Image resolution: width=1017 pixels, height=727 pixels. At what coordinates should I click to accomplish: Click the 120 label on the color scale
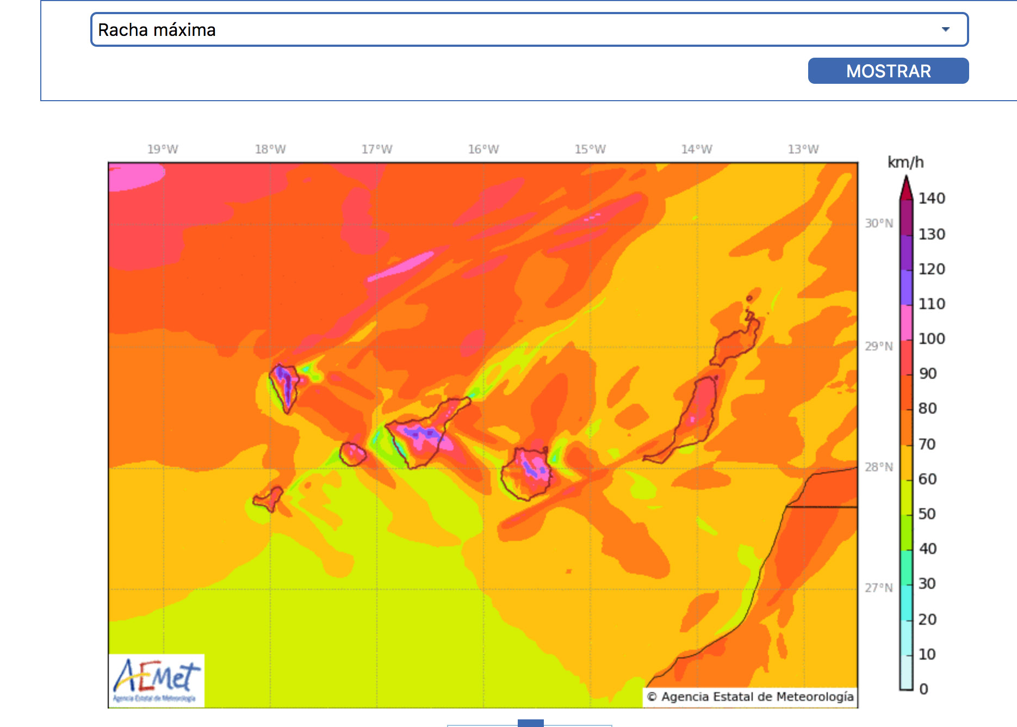click(x=932, y=269)
